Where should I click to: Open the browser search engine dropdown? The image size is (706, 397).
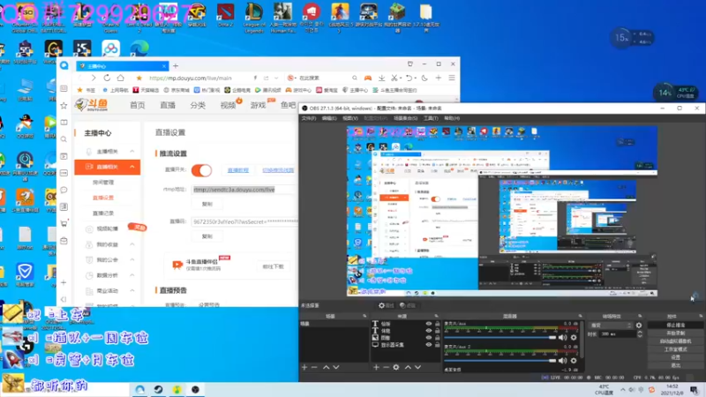pos(291,78)
